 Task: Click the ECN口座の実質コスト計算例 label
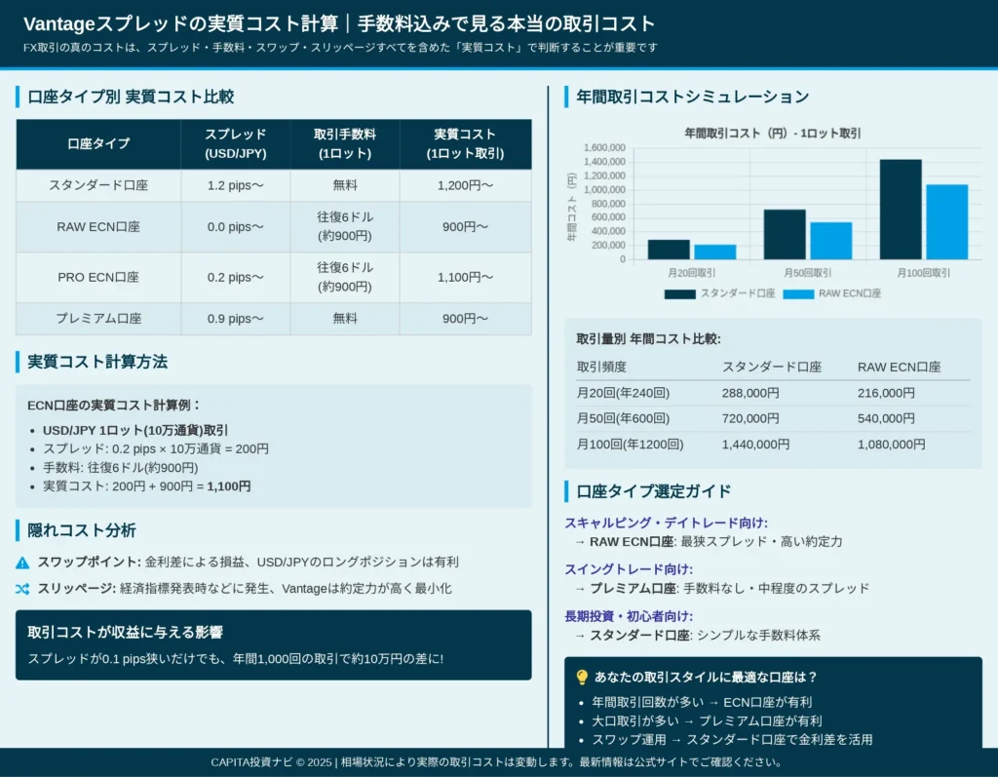tap(114, 405)
